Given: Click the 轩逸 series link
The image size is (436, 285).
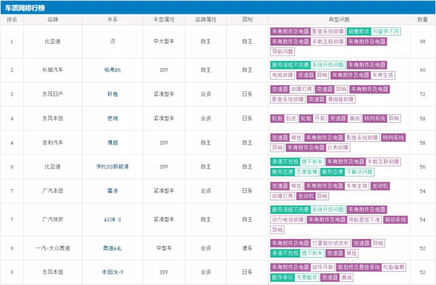Looking at the screenshot, I should 113,94.
